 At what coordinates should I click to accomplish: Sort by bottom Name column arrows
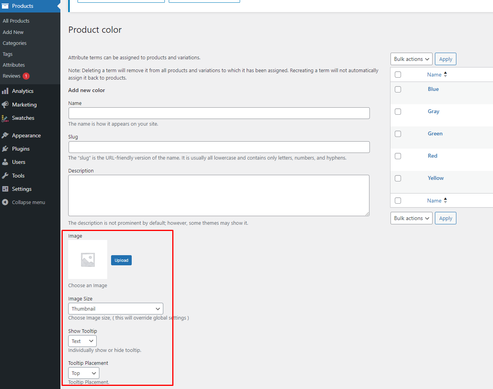(445, 201)
